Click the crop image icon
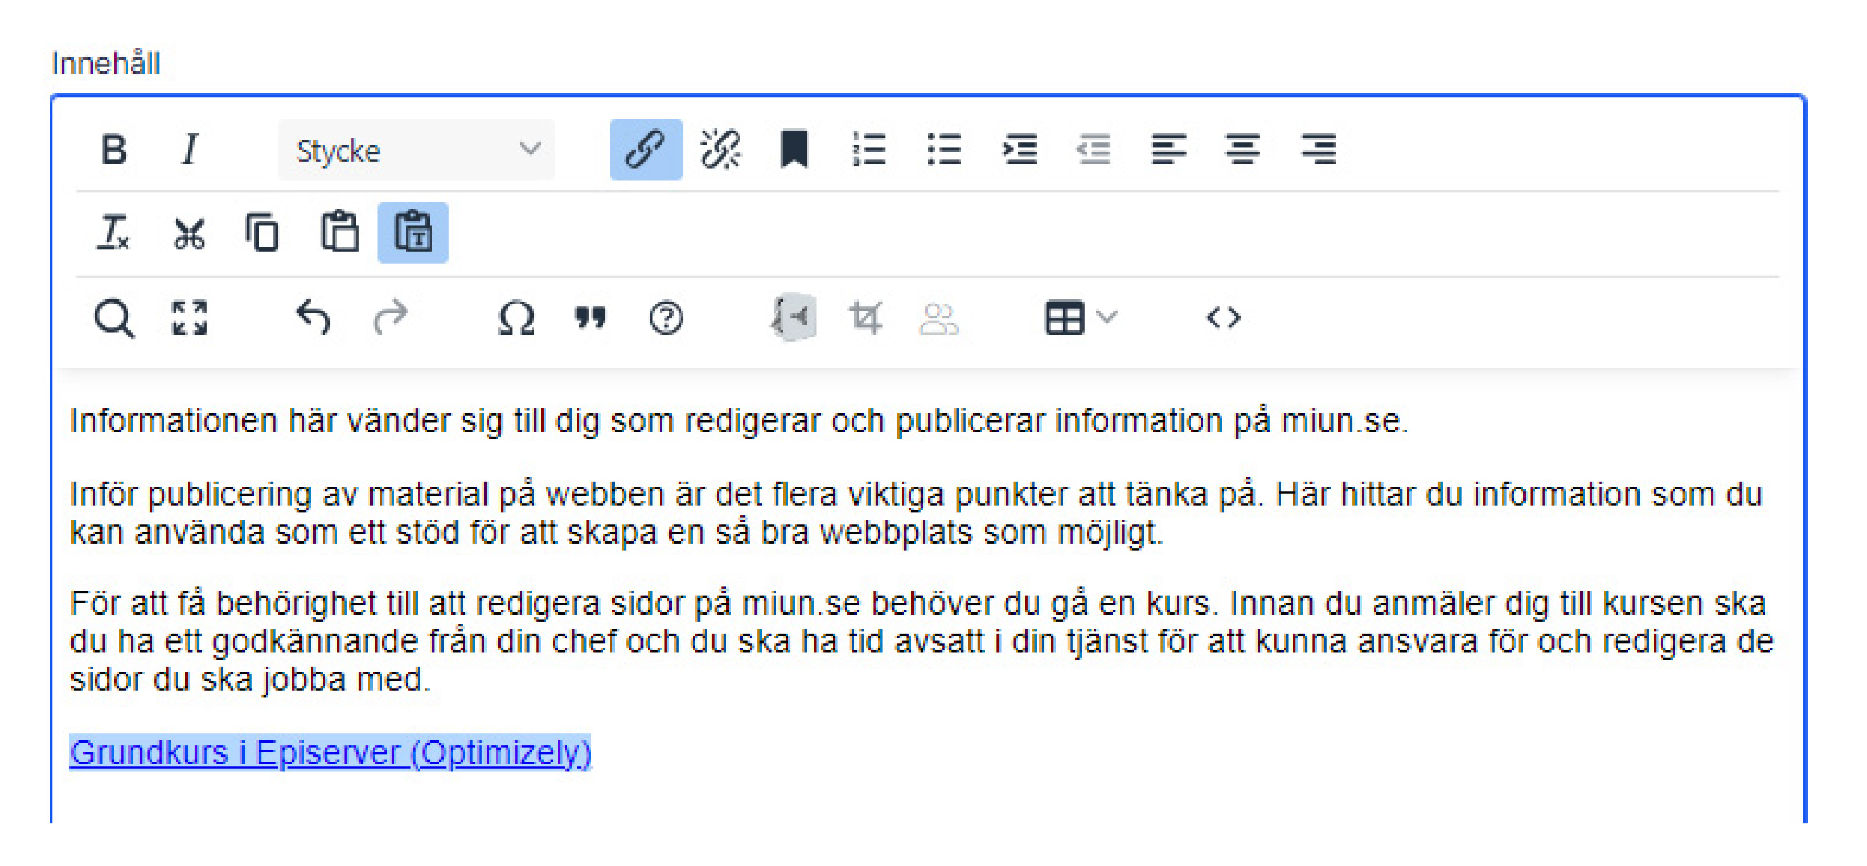The width and height of the screenshot is (1867, 866). point(866,318)
